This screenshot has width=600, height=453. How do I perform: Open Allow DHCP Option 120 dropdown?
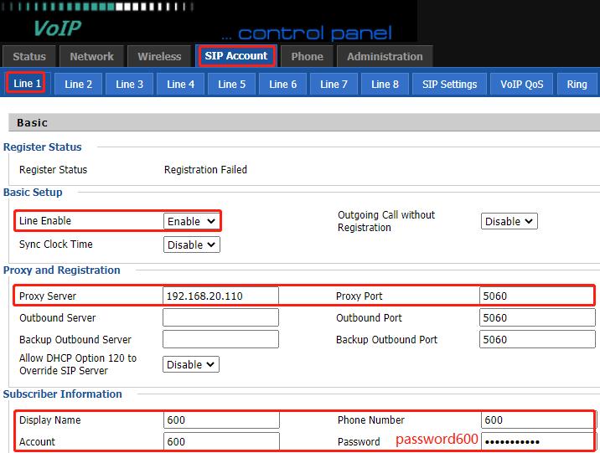[x=192, y=364]
